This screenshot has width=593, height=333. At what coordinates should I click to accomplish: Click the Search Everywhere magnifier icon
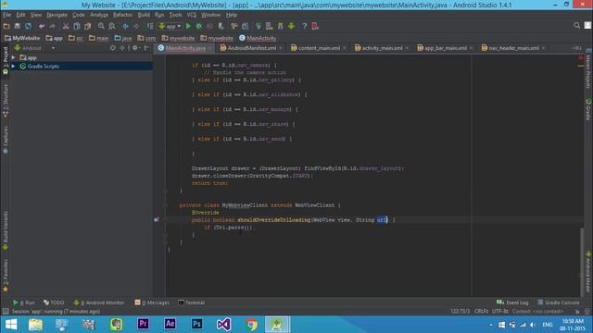(576, 25)
